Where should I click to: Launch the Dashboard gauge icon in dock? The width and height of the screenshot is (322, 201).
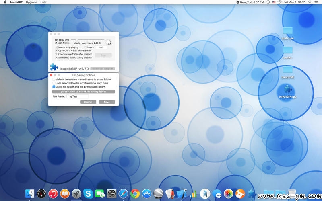[41, 193]
